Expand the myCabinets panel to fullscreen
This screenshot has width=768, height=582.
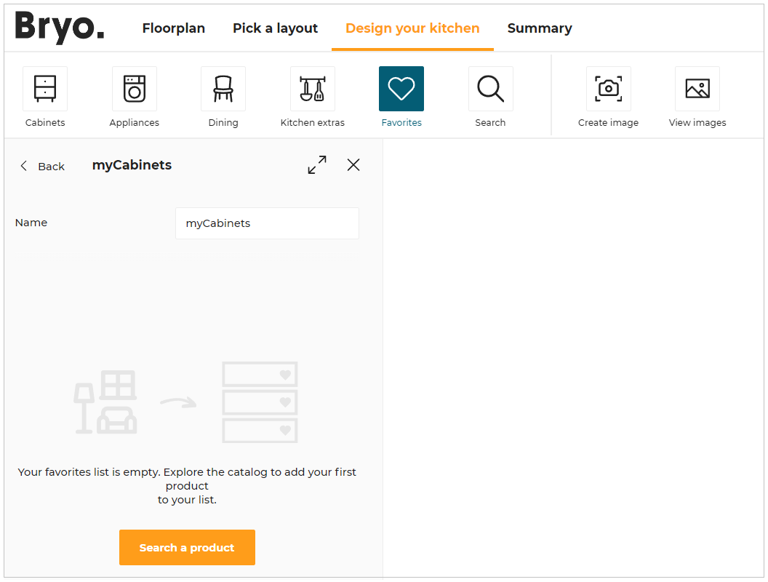[317, 165]
